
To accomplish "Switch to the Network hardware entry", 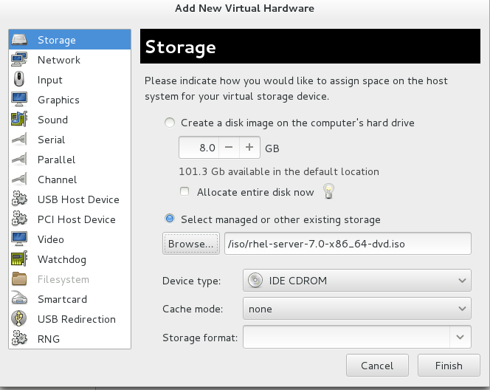I will click(x=69, y=60).
